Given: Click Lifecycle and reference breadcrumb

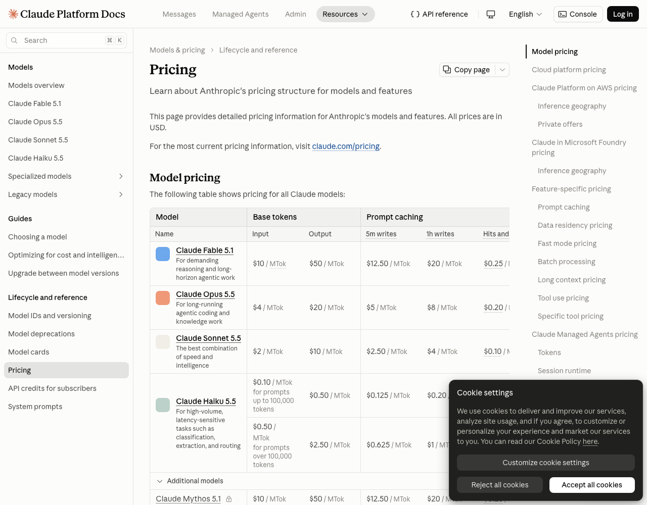Looking at the screenshot, I should click(x=258, y=50).
